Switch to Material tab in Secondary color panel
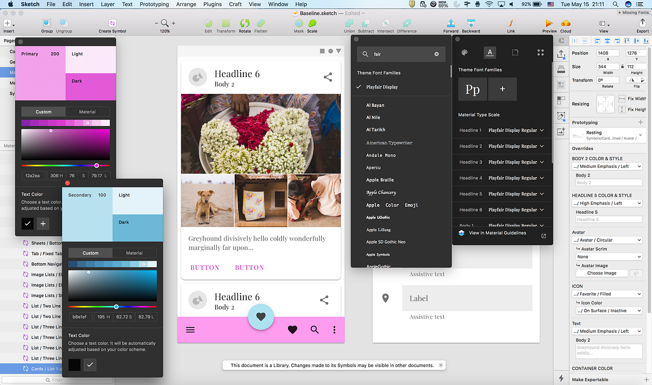652x385 pixels. pyautogui.click(x=134, y=253)
